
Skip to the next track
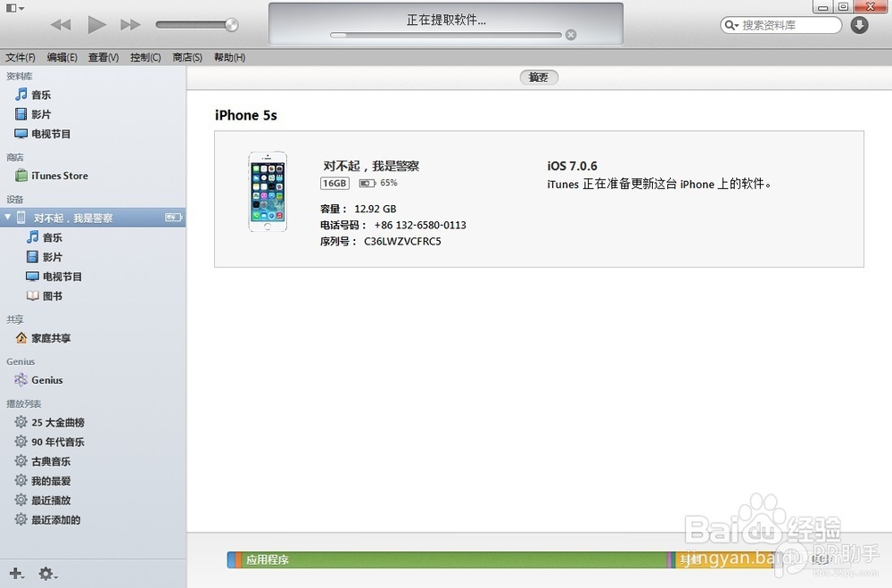130,24
